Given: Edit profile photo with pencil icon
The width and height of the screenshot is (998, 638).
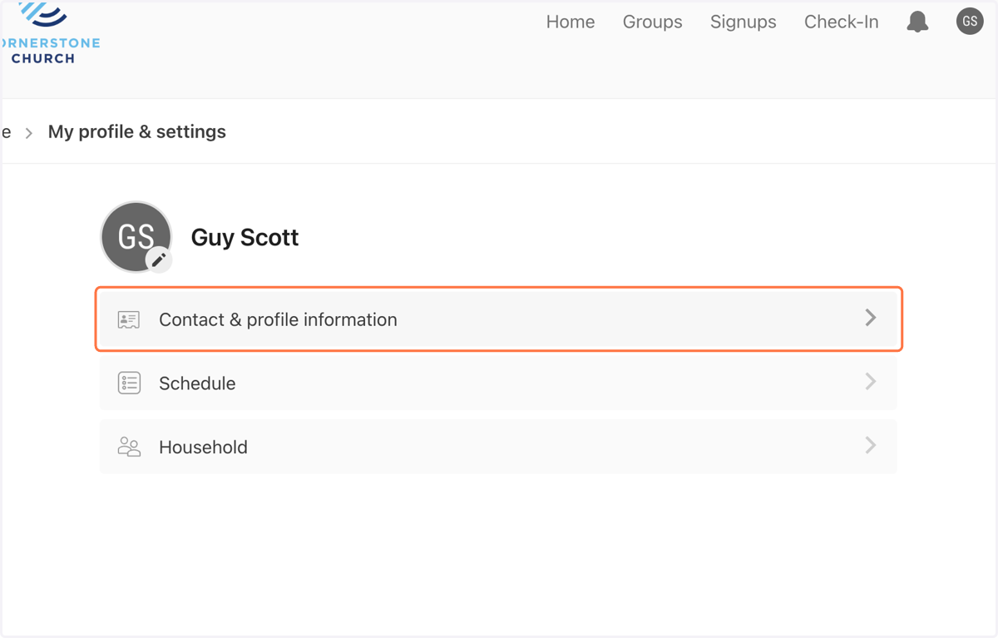Looking at the screenshot, I should pos(159,260).
